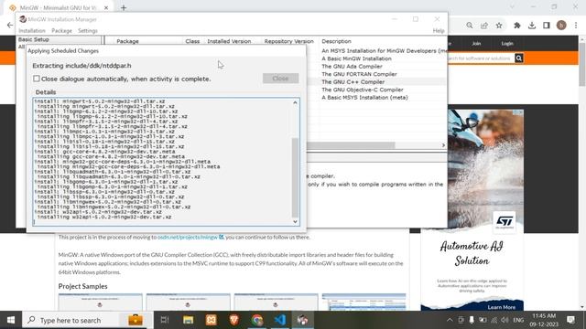
Task: Click the Details log vertical scrollbar thumb
Action: (295, 177)
